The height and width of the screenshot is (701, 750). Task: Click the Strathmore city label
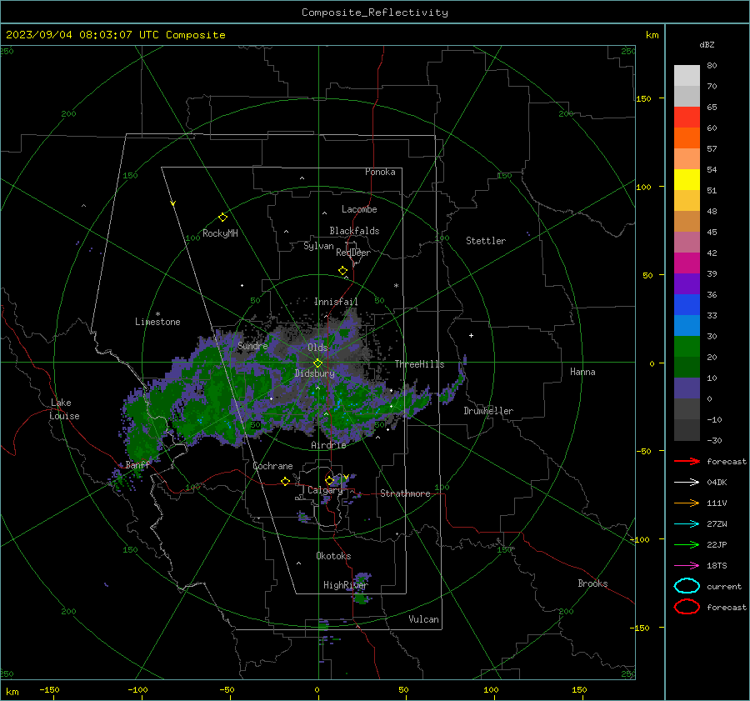pos(405,493)
